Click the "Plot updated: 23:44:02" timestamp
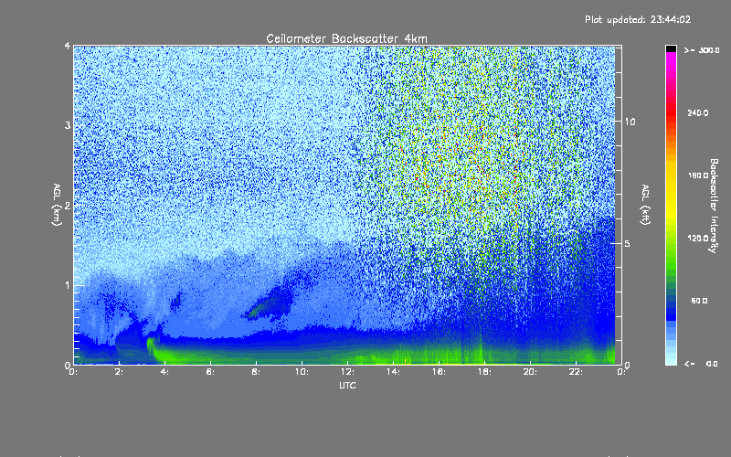Image resolution: width=731 pixels, height=457 pixels. pos(638,19)
